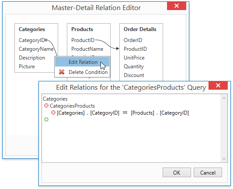Select Categories root node in relations tree
Viewport: 233px width, 189px height.
point(55,99)
